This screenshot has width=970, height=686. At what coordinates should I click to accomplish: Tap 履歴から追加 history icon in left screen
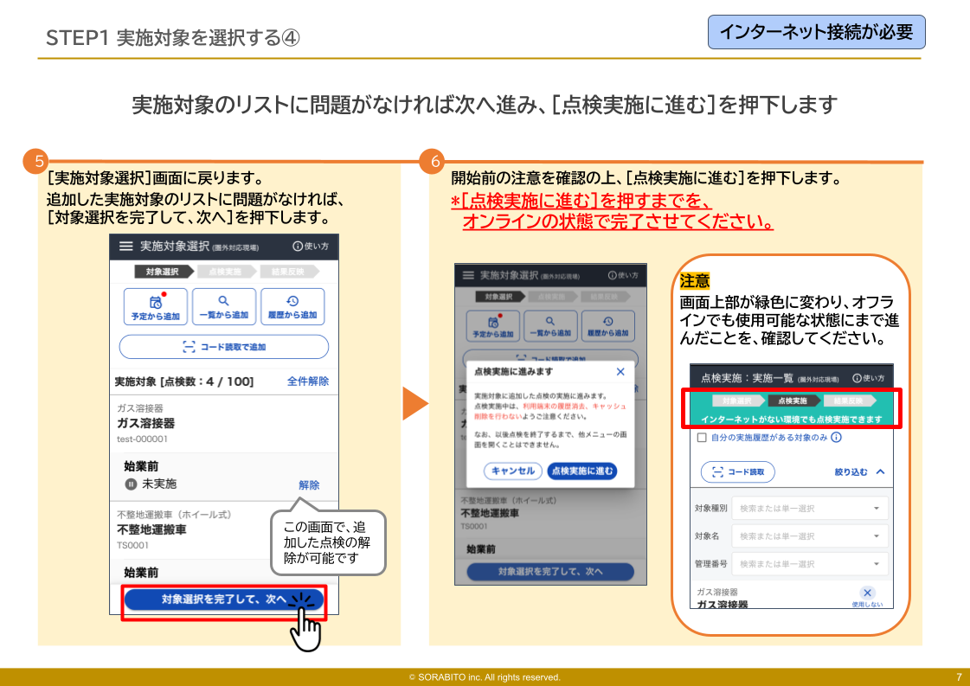(292, 302)
